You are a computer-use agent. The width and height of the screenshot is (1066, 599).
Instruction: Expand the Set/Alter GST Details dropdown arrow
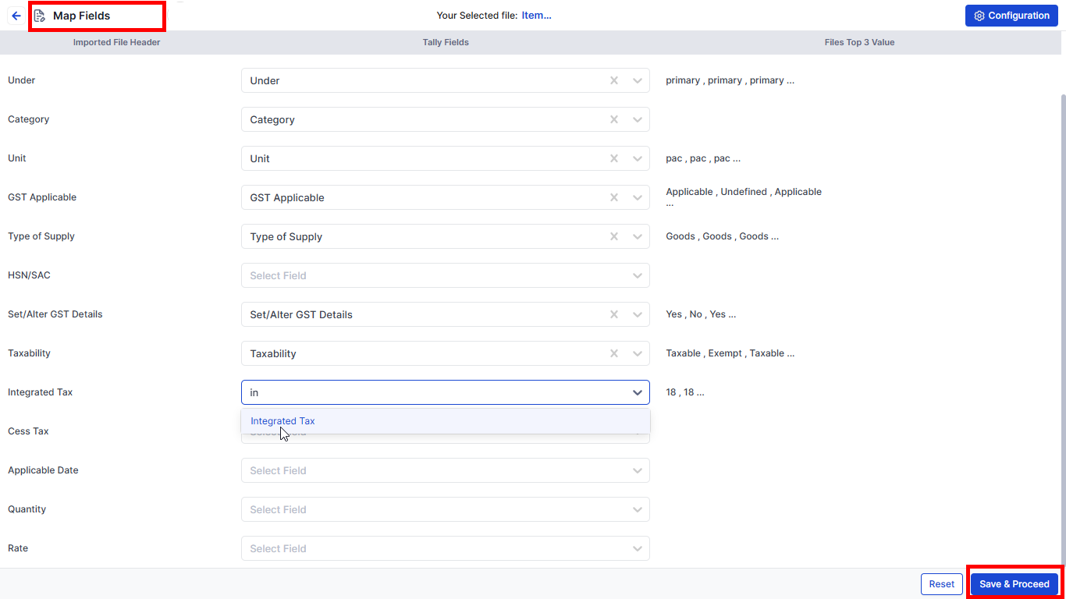coord(638,314)
